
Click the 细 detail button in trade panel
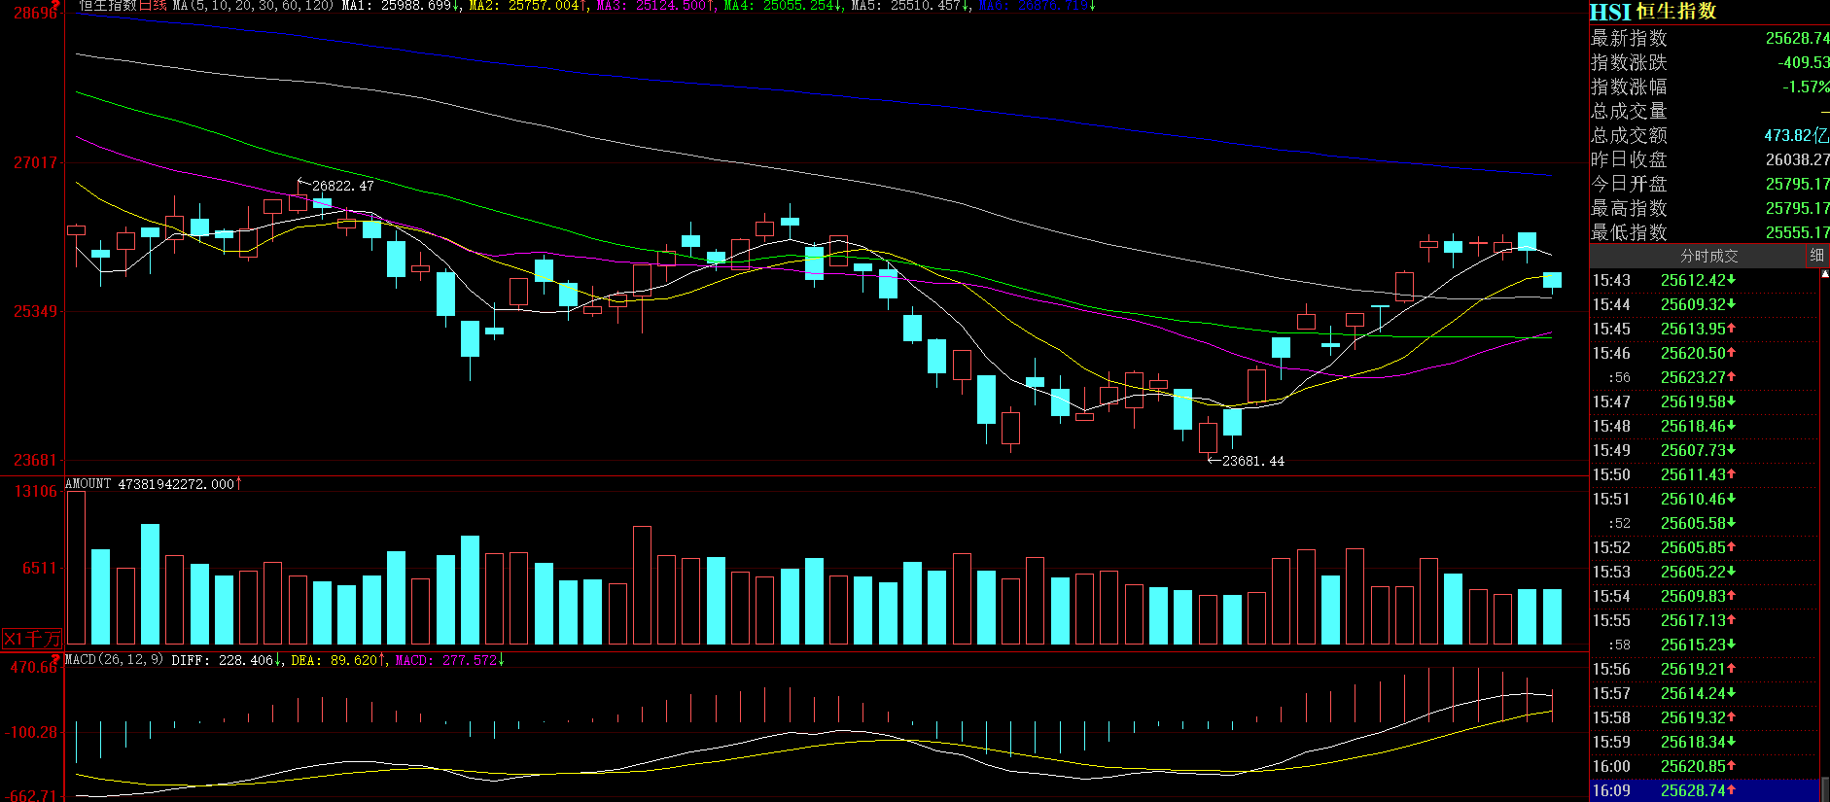pyautogui.click(x=1816, y=255)
